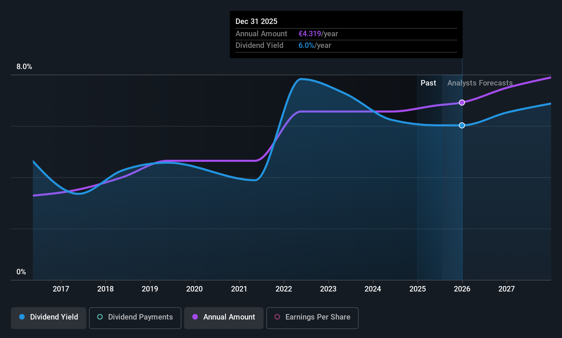Click the 2019 x-axis label
Screen dimensions: 562x338
coord(150,289)
